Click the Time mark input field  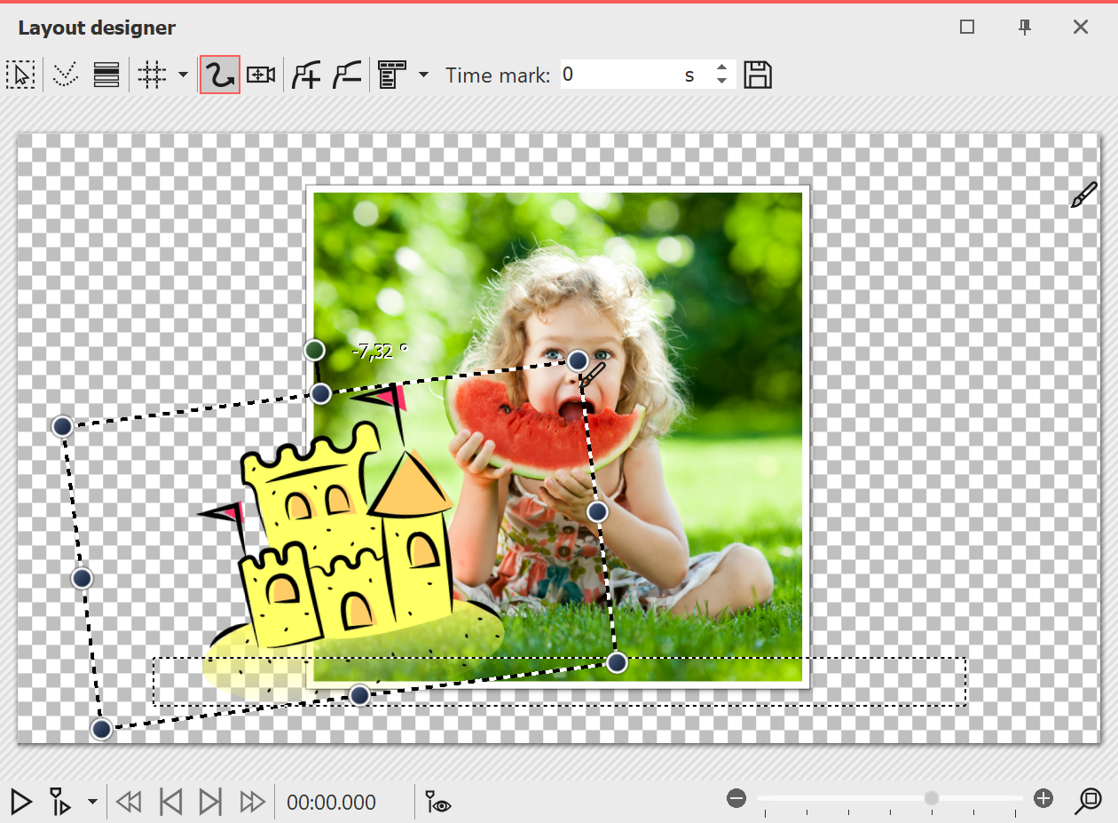pyautogui.click(x=621, y=75)
